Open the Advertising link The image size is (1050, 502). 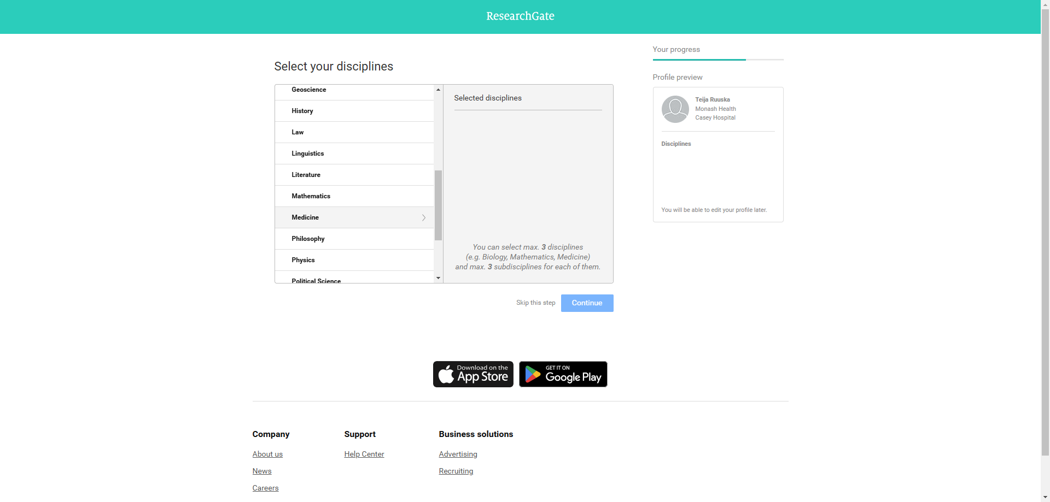458,454
